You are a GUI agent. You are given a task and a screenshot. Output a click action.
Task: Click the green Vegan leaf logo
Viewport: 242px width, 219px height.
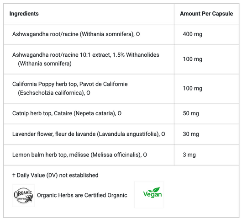pos(153,192)
